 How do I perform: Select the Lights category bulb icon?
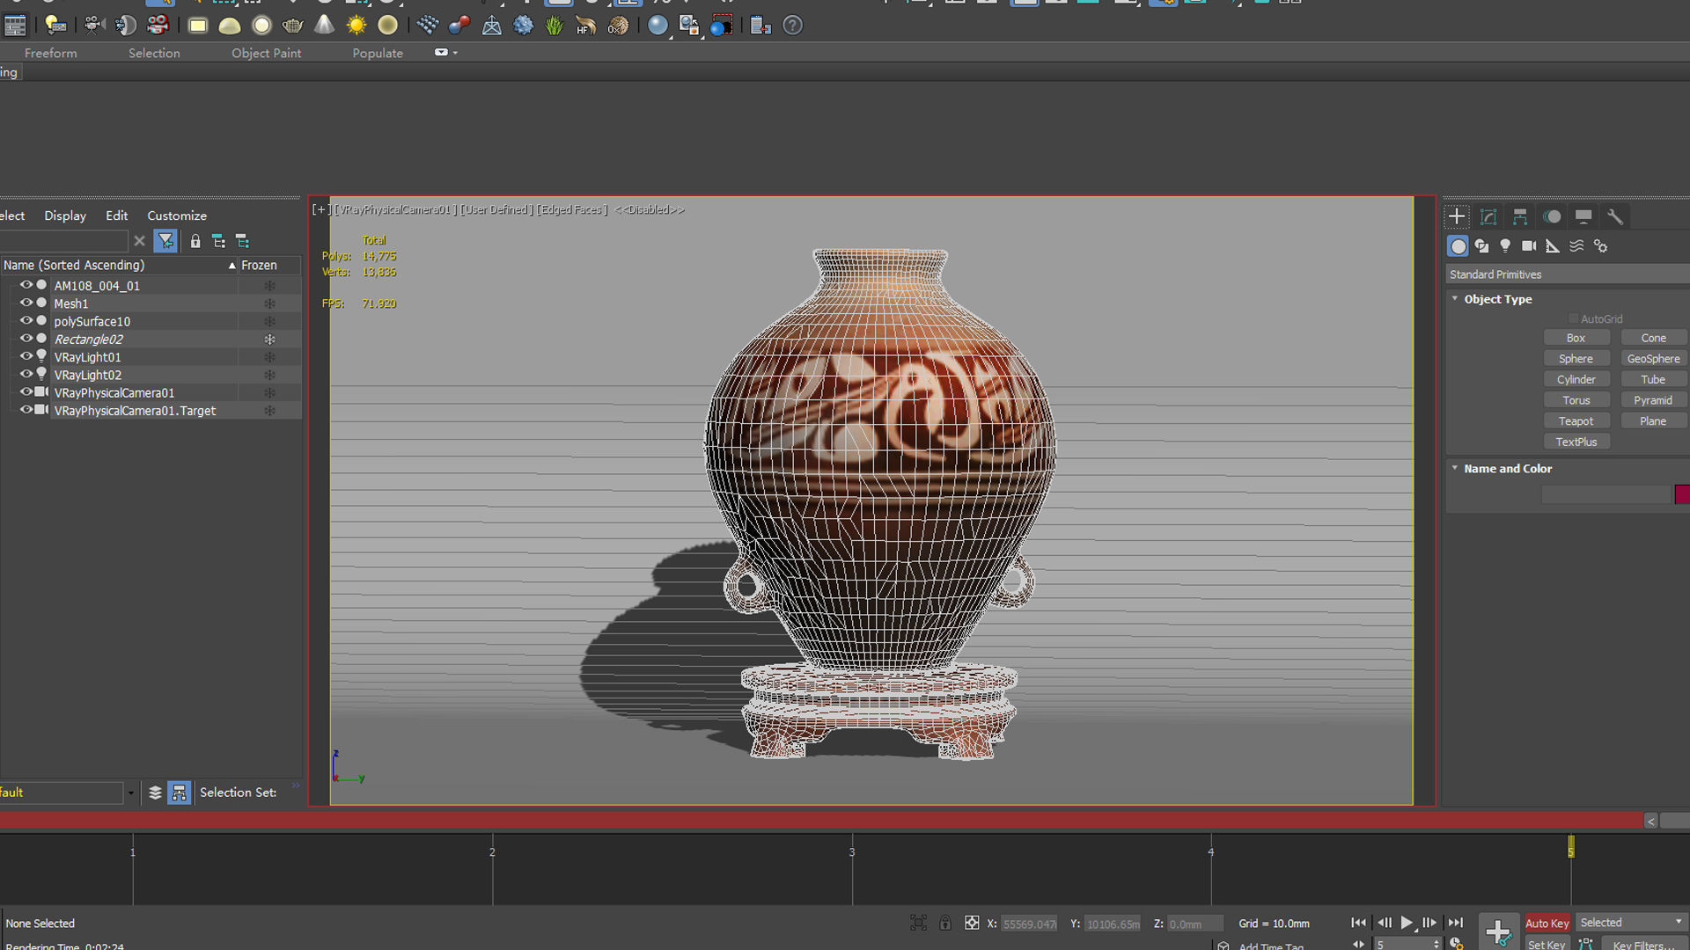pyautogui.click(x=1506, y=246)
